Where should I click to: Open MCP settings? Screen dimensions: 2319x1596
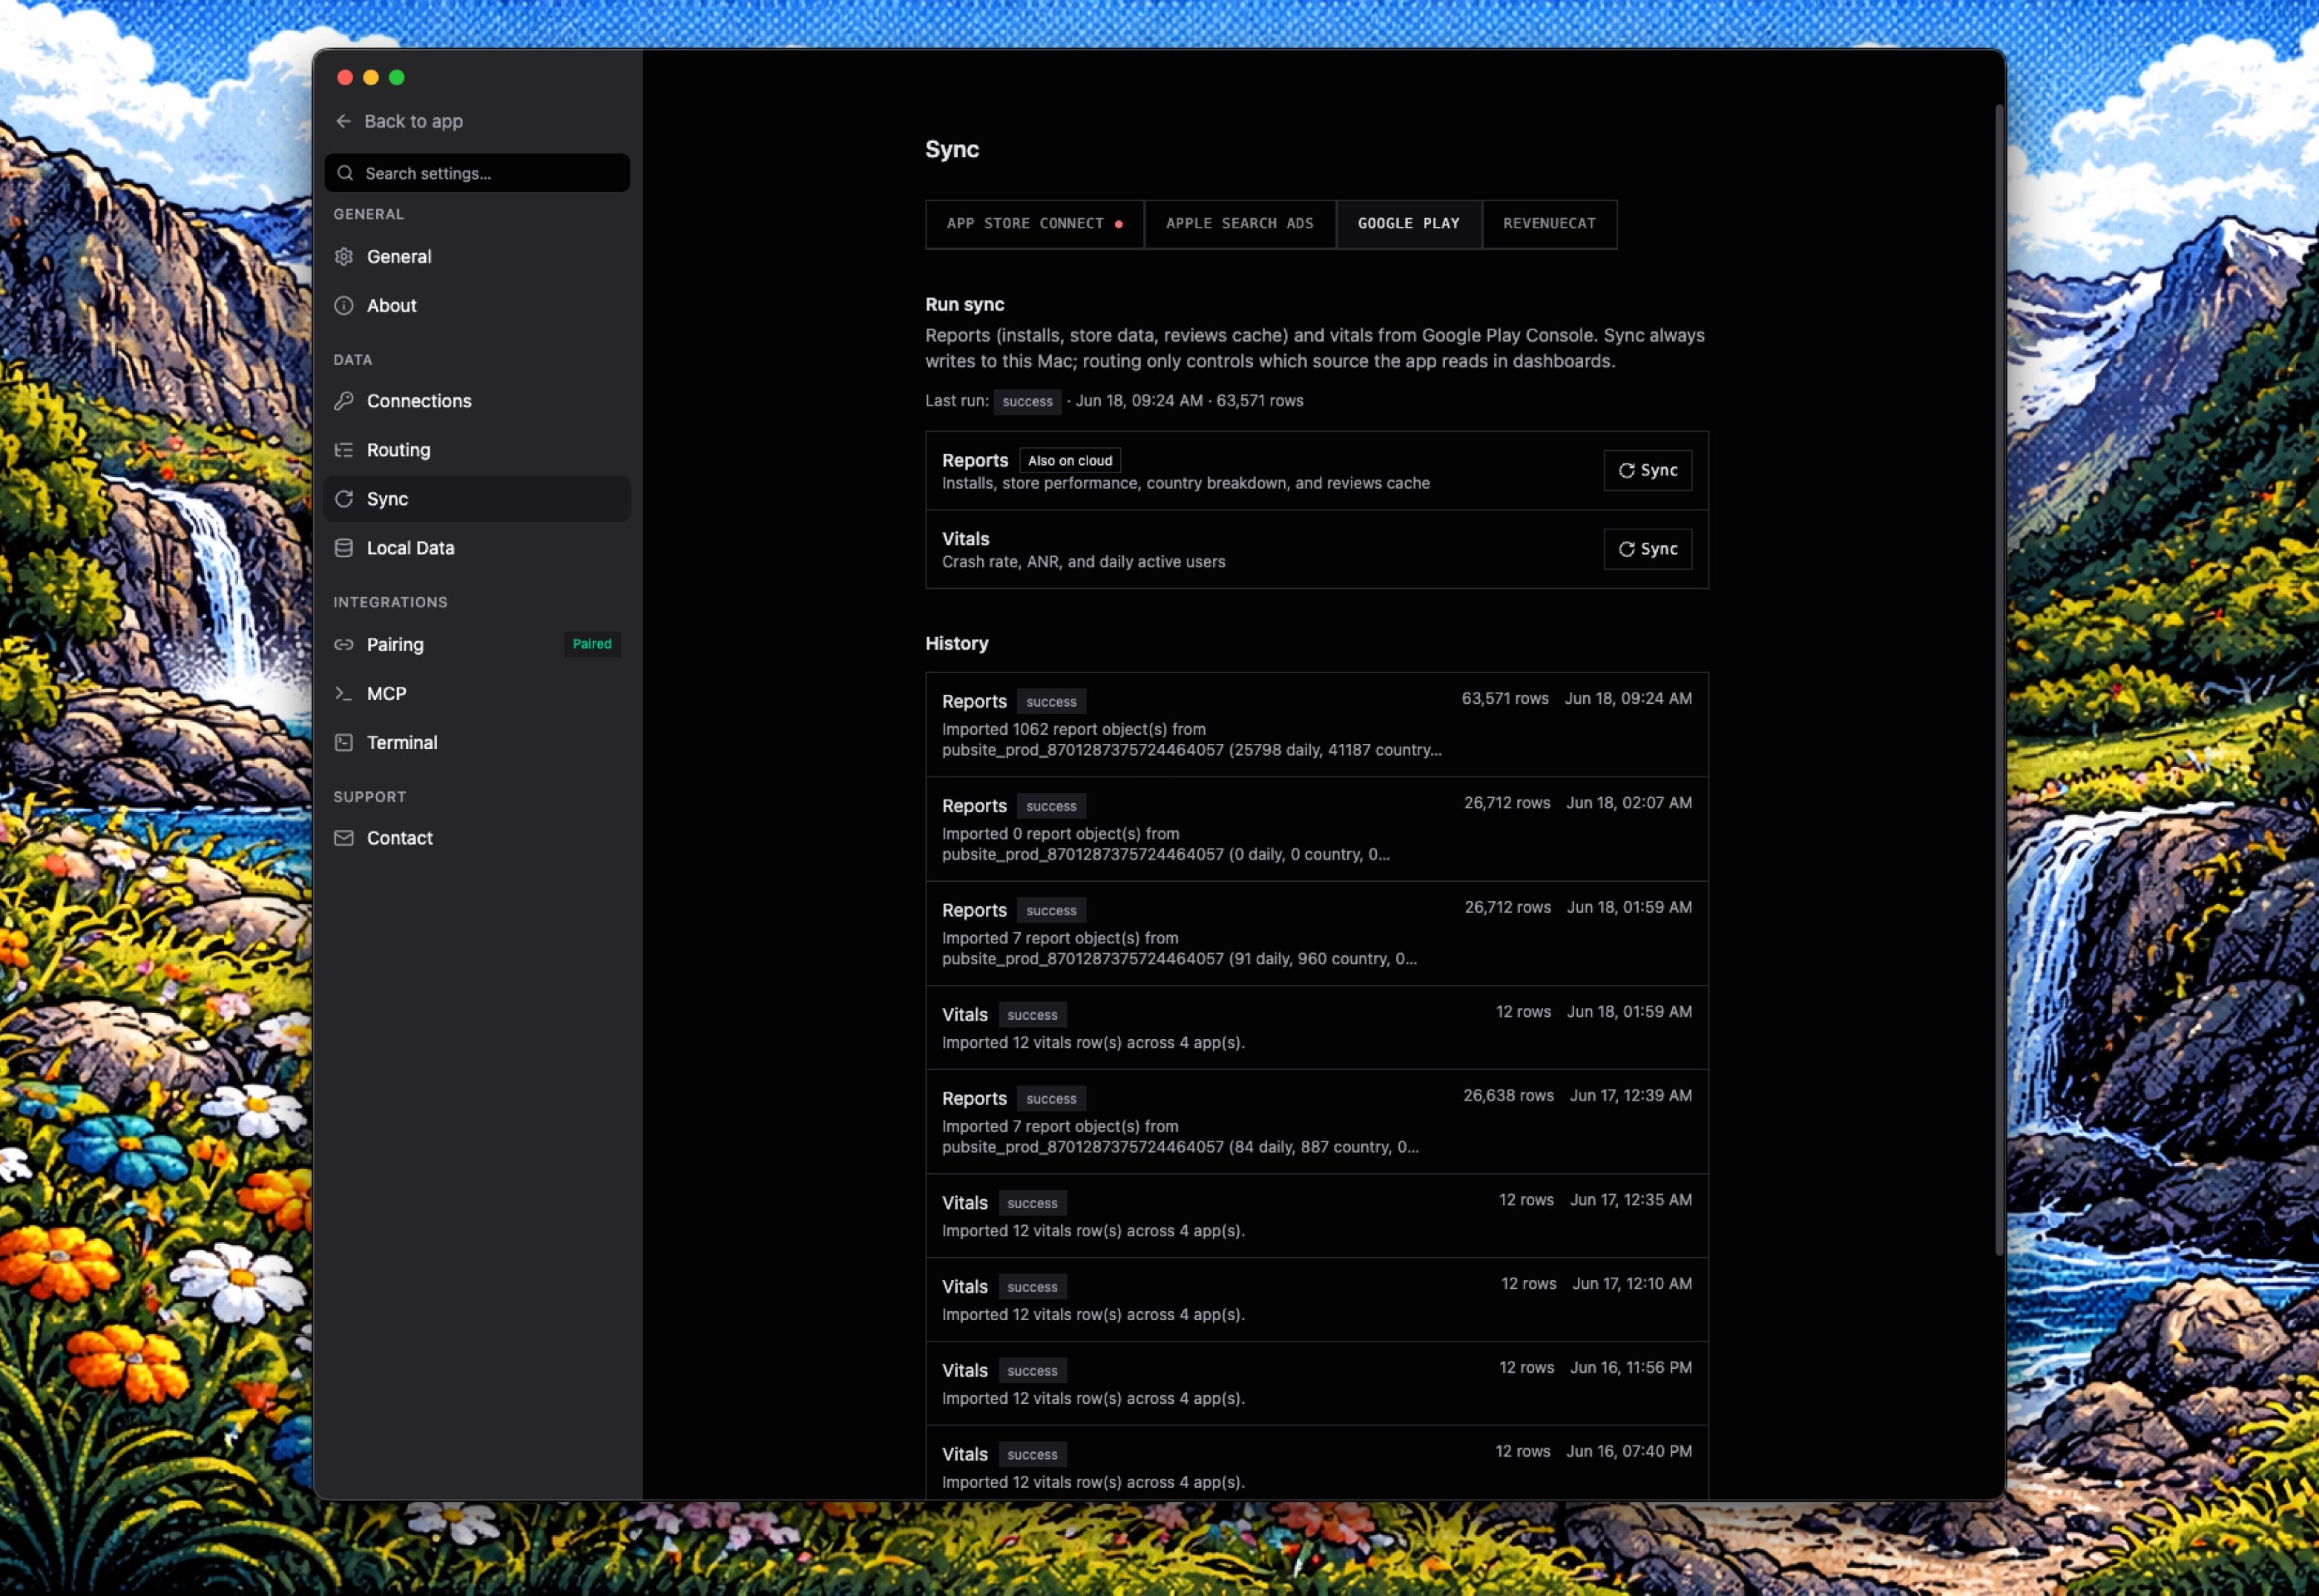477,693
